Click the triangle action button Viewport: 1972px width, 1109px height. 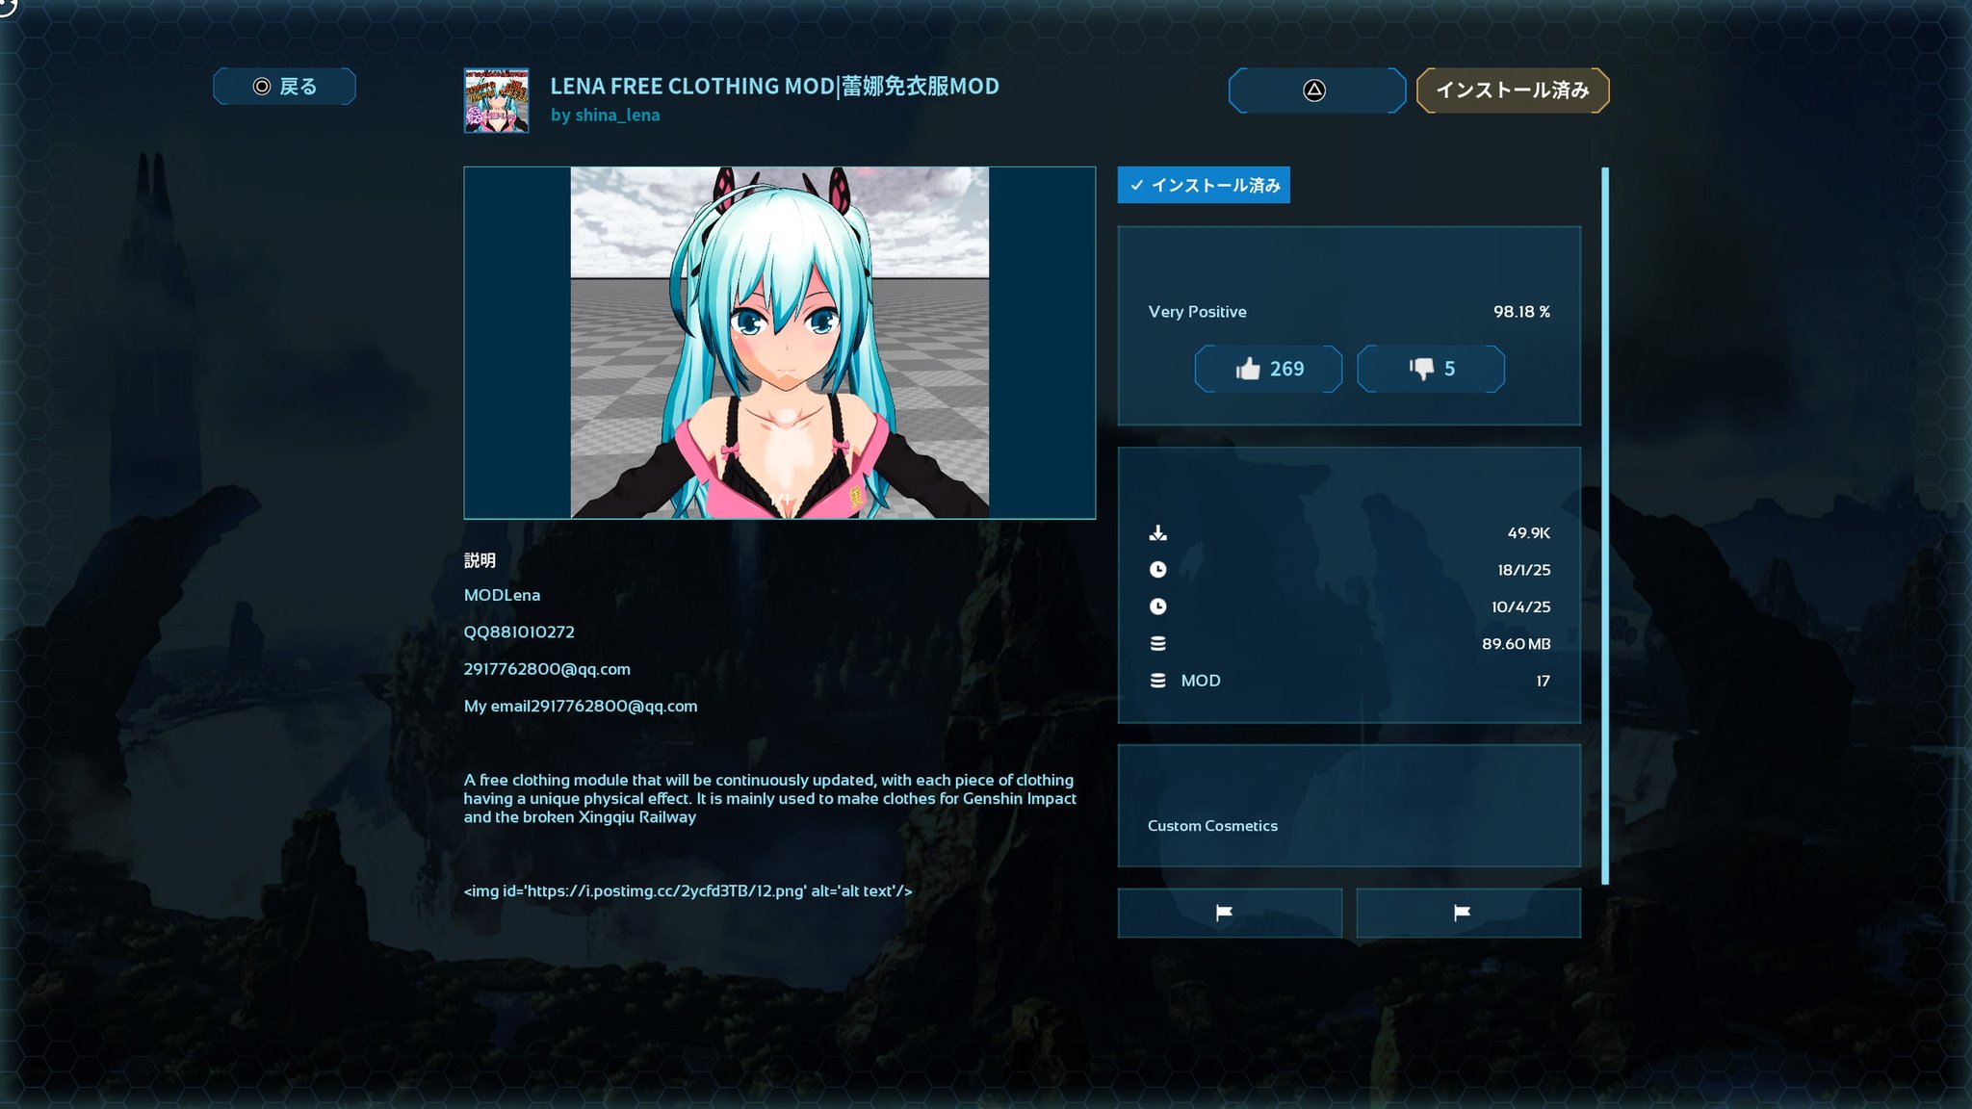(x=1316, y=90)
